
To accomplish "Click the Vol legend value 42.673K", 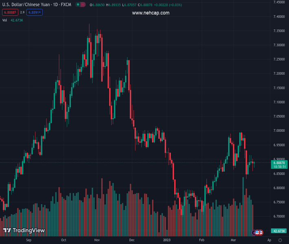I will pyautogui.click(x=17, y=20).
